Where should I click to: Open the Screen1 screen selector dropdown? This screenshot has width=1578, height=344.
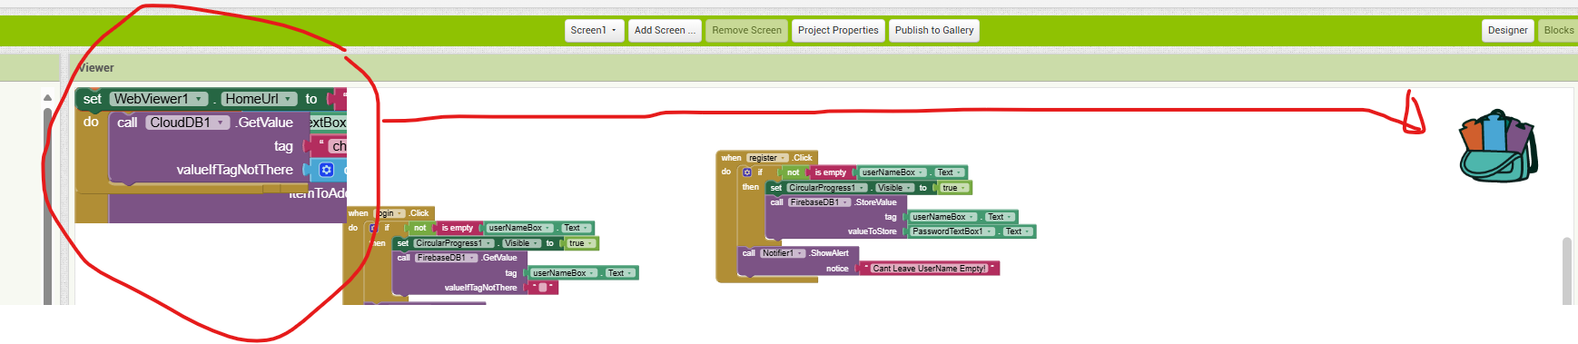594,30
